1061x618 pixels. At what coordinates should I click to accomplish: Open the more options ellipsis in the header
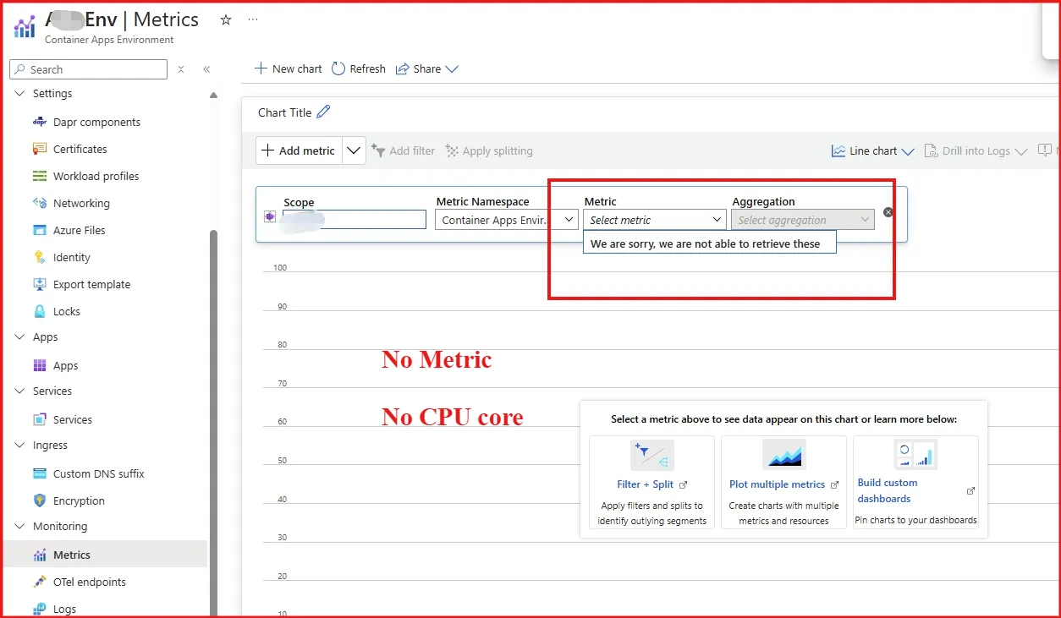253,20
